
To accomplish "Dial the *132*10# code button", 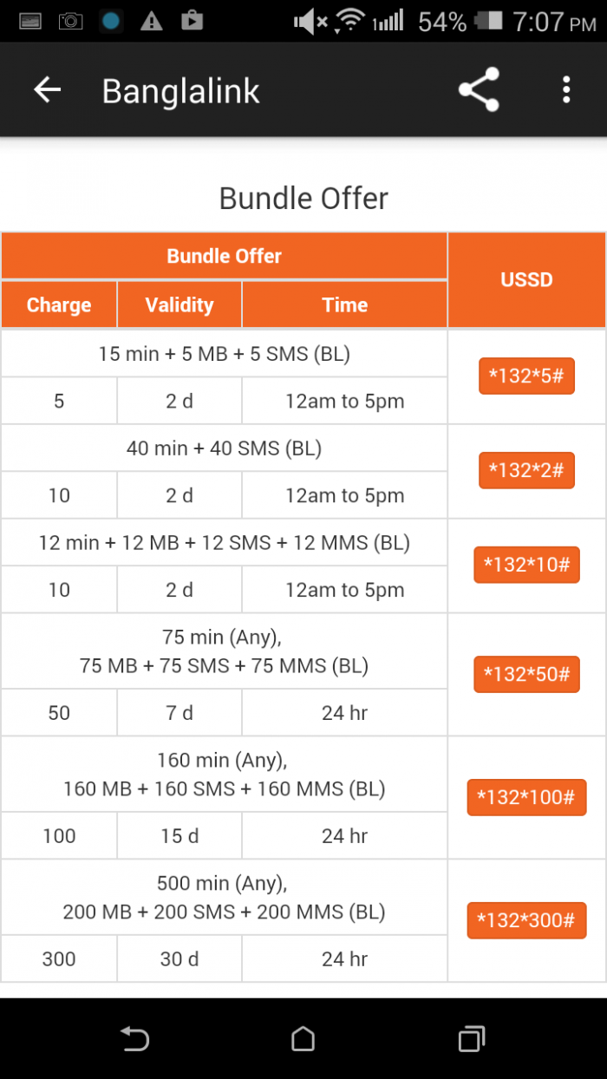I will pos(526,565).
